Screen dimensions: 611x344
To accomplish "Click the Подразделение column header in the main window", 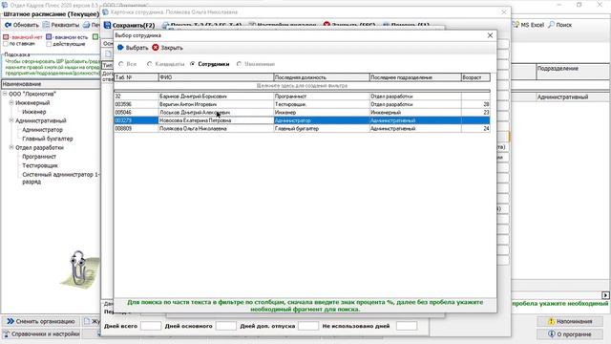I will click(573, 72).
